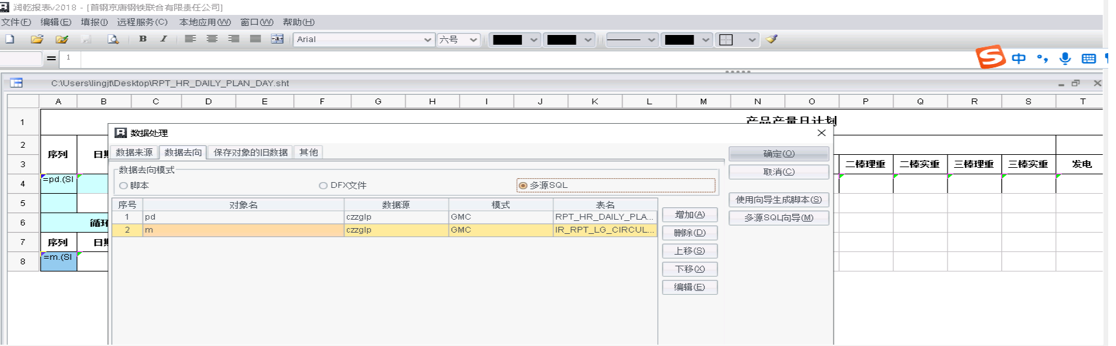Click the merge cells toolbar icon

[x=277, y=40]
